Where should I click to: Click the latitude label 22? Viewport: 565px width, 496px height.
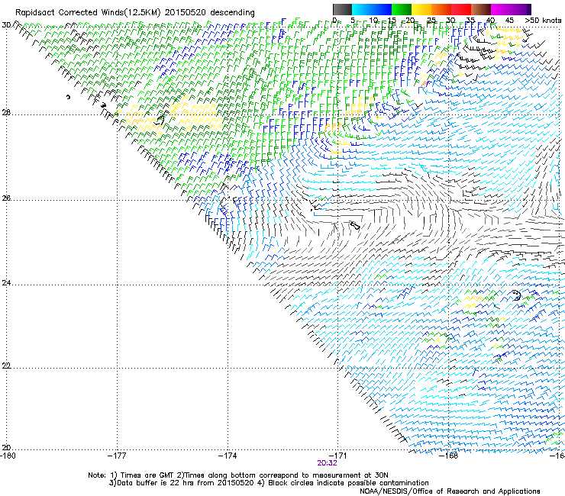(x=6, y=366)
